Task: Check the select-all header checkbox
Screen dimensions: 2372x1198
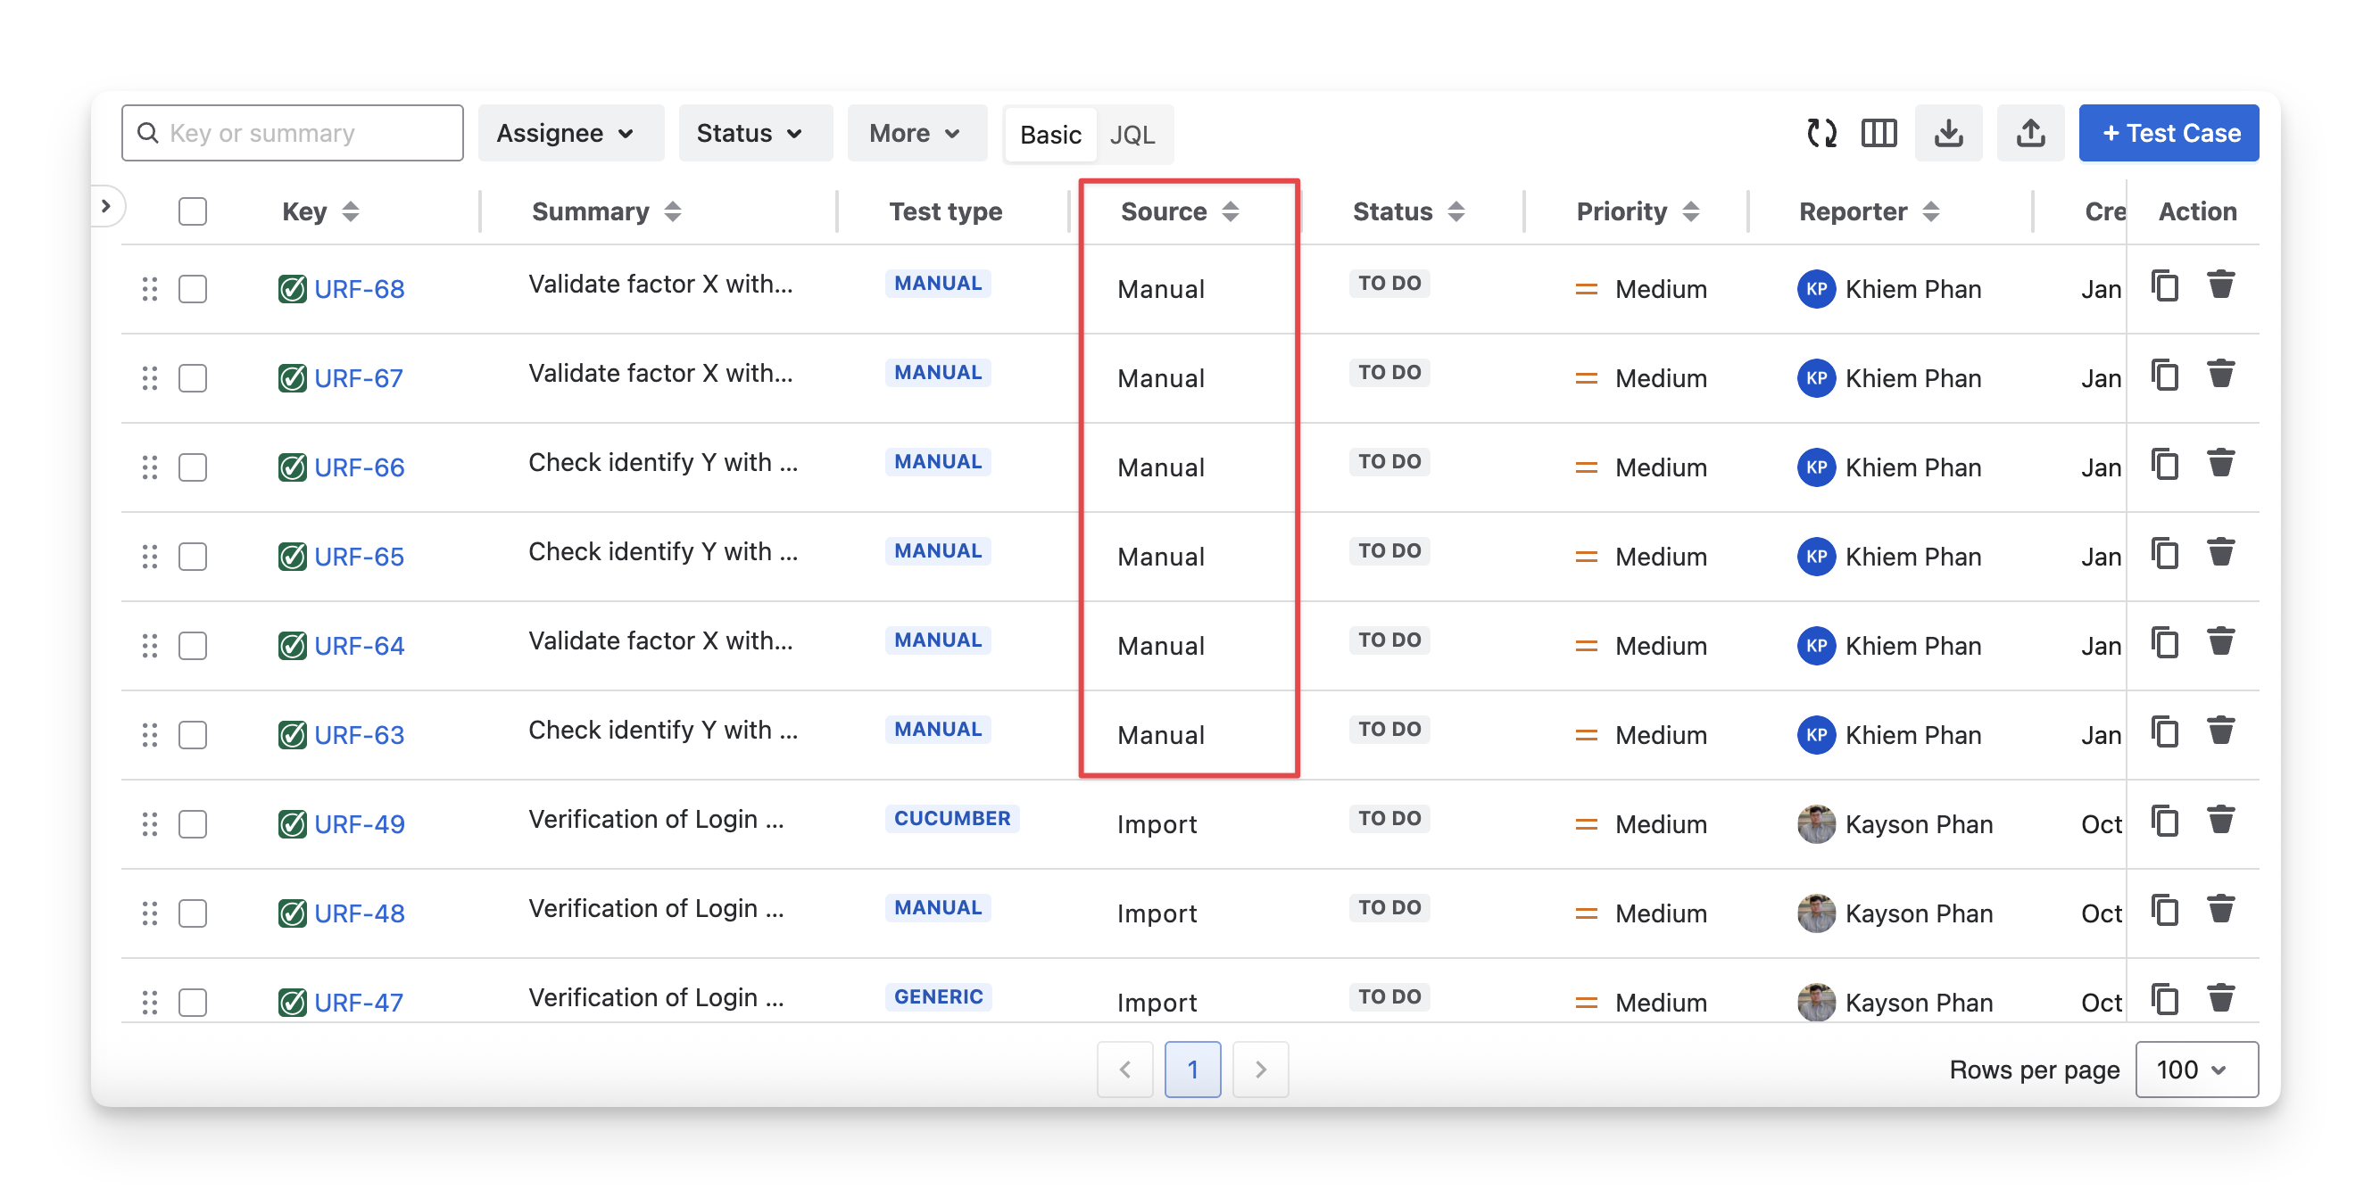Action: 193,211
